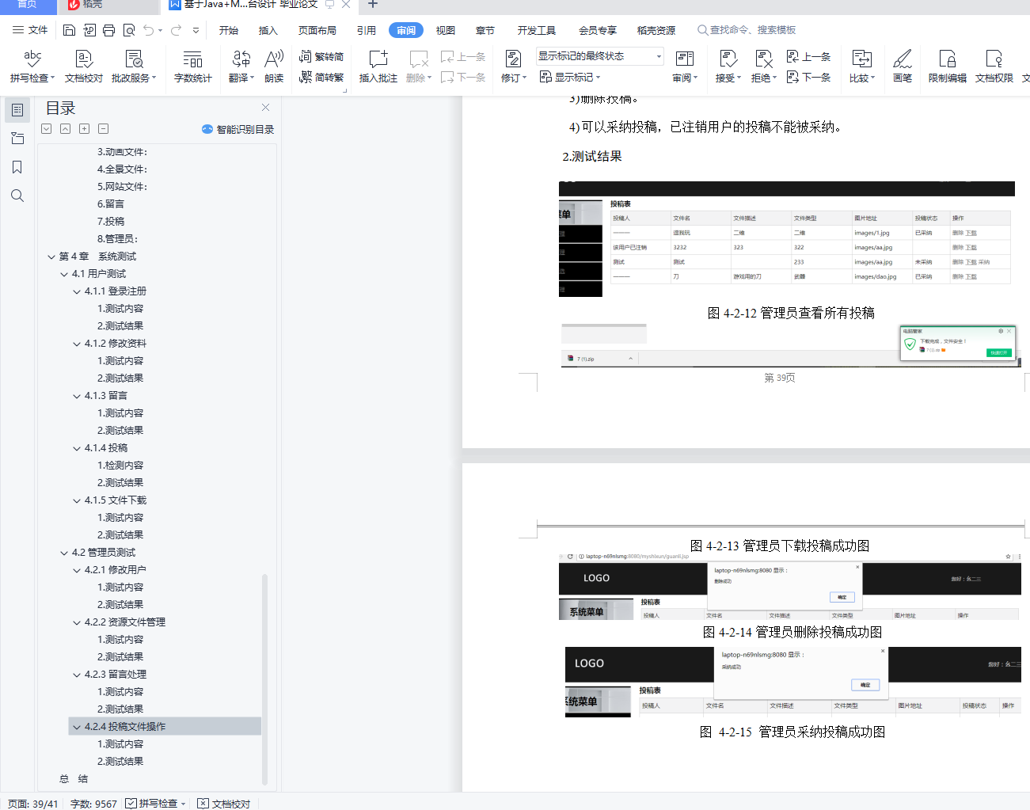Switch to the 开始 ribbon tab
The width and height of the screenshot is (1030, 810).
[x=229, y=30]
